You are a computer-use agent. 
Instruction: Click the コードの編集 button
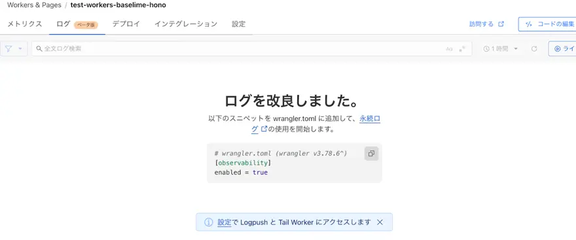click(x=547, y=24)
